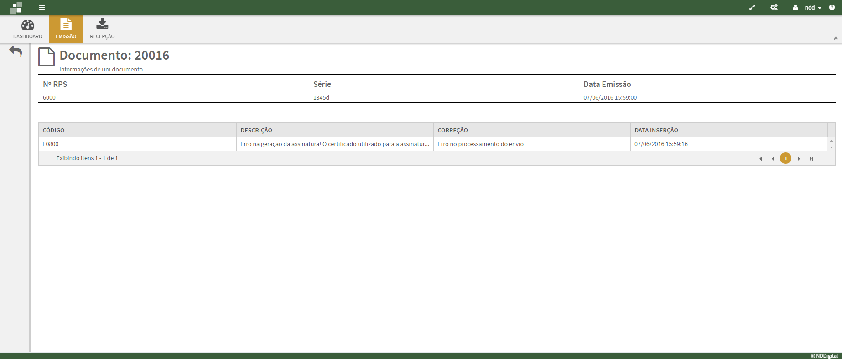This screenshot has height=359, width=842.
Task: Select page 1 in pagination
Action: click(x=785, y=158)
